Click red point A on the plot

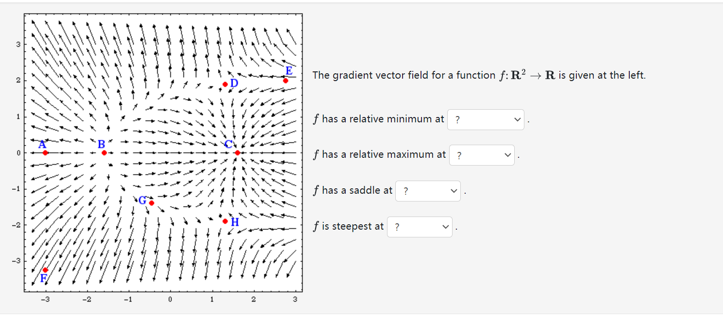tap(45, 153)
